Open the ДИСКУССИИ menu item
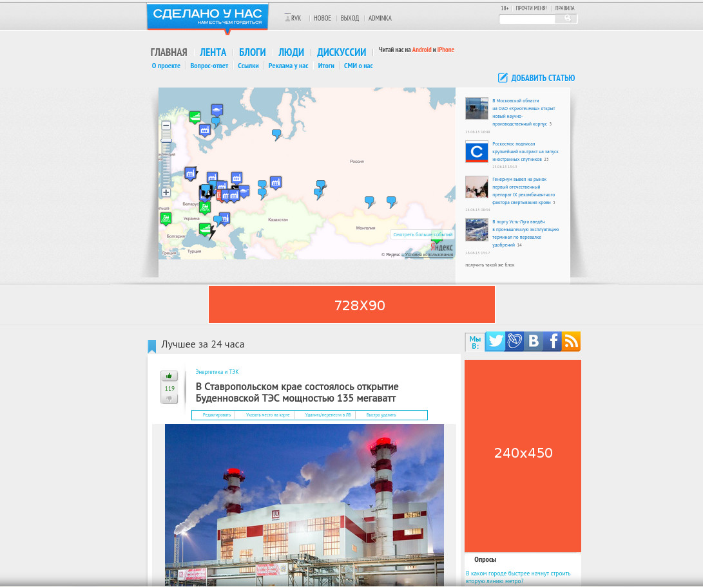 tap(341, 53)
